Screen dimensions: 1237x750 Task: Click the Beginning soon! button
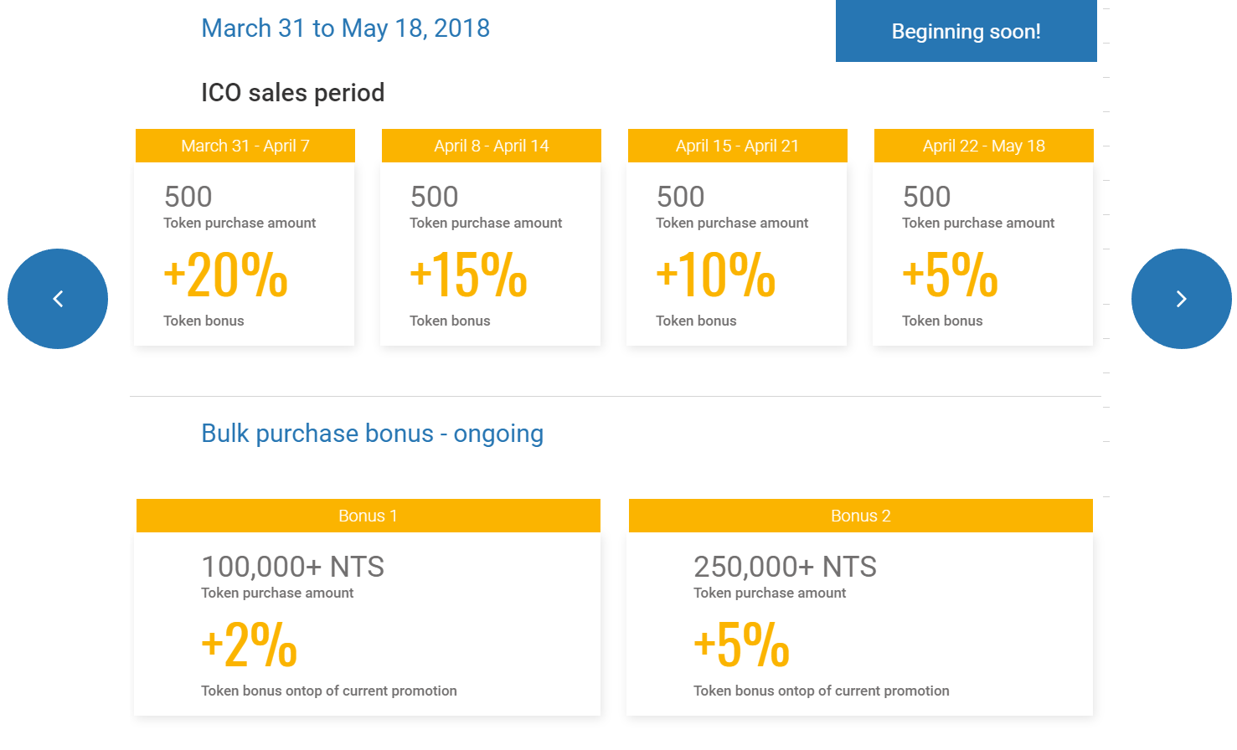point(966,31)
